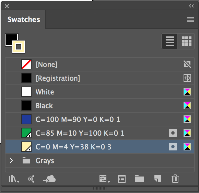Viewport: 199px width, 193px height.
Task: Activate the stroke color box
Action: 19,47
